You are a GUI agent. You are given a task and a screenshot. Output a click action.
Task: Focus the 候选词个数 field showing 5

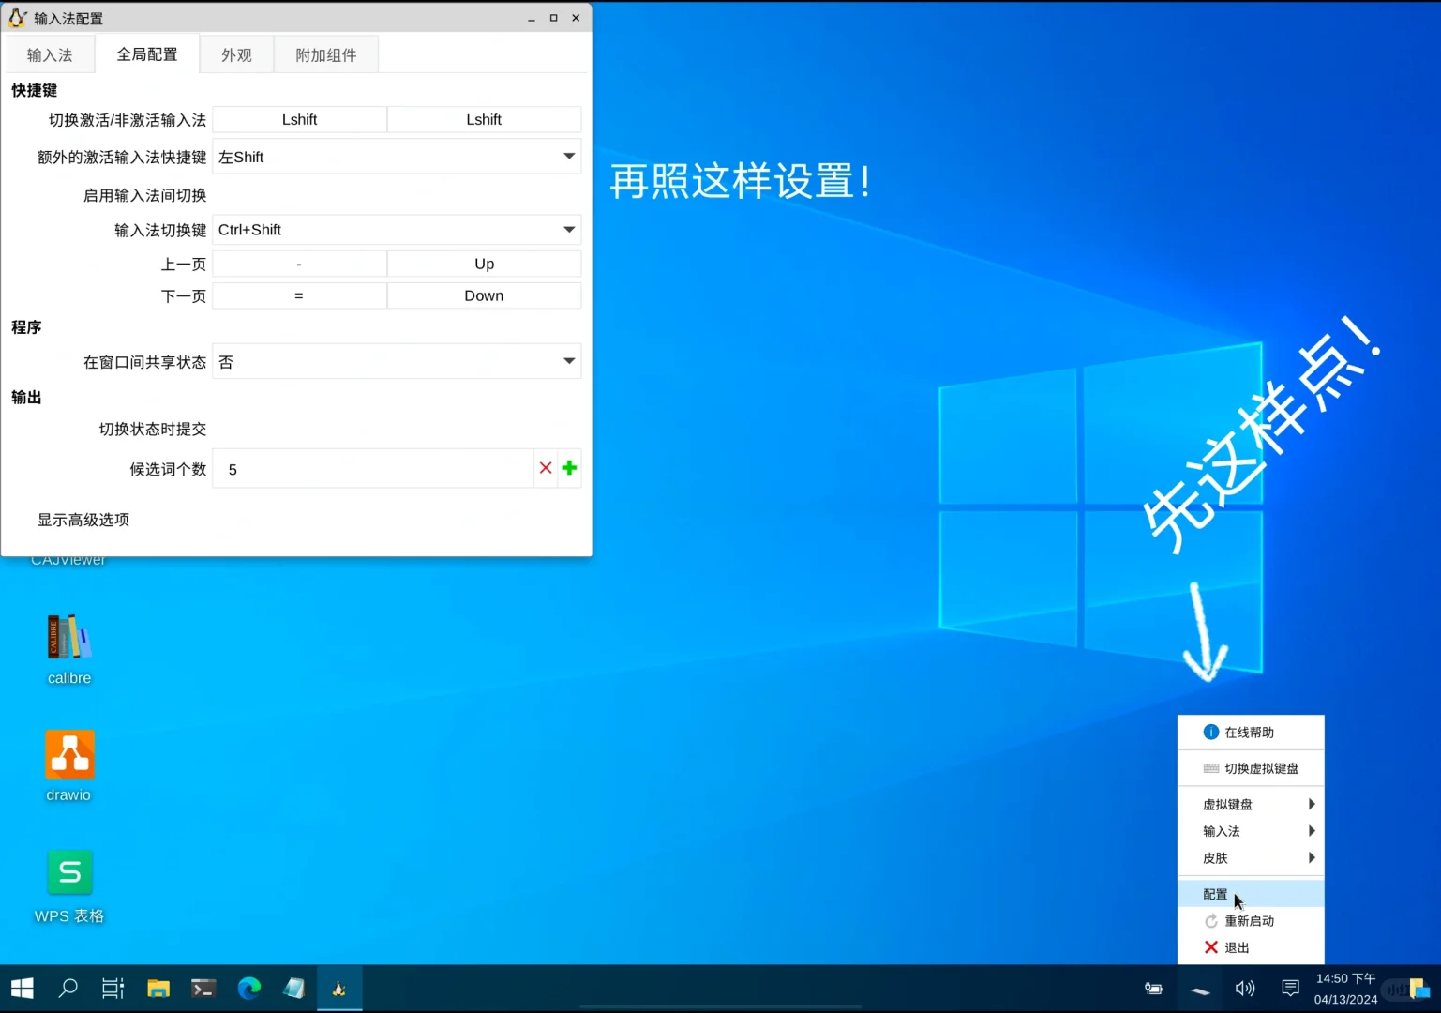(373, 469)
